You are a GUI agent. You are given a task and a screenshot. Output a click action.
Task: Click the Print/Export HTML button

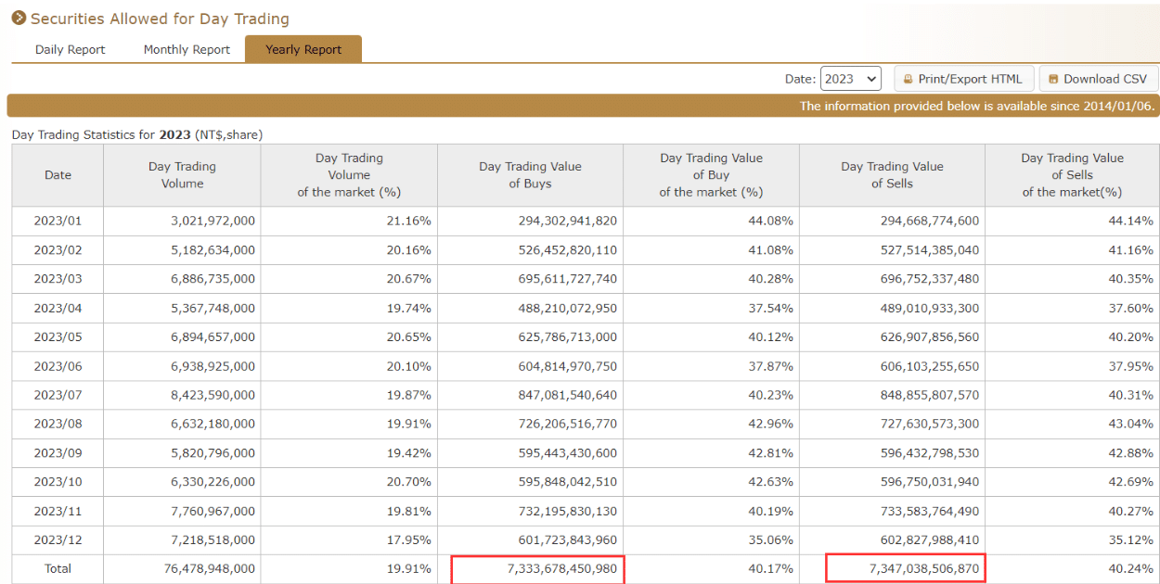(964, 78)
